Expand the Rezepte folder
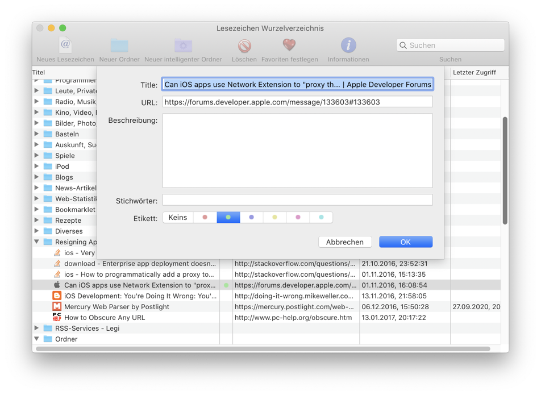This screenshot has height=395, width=541. 36,220
